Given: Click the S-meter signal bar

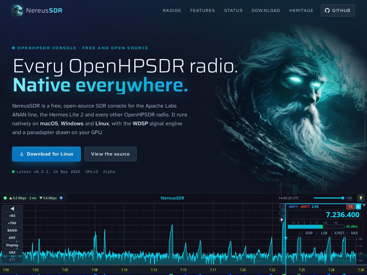Looking at the screenshot, I should pos(316,227).
